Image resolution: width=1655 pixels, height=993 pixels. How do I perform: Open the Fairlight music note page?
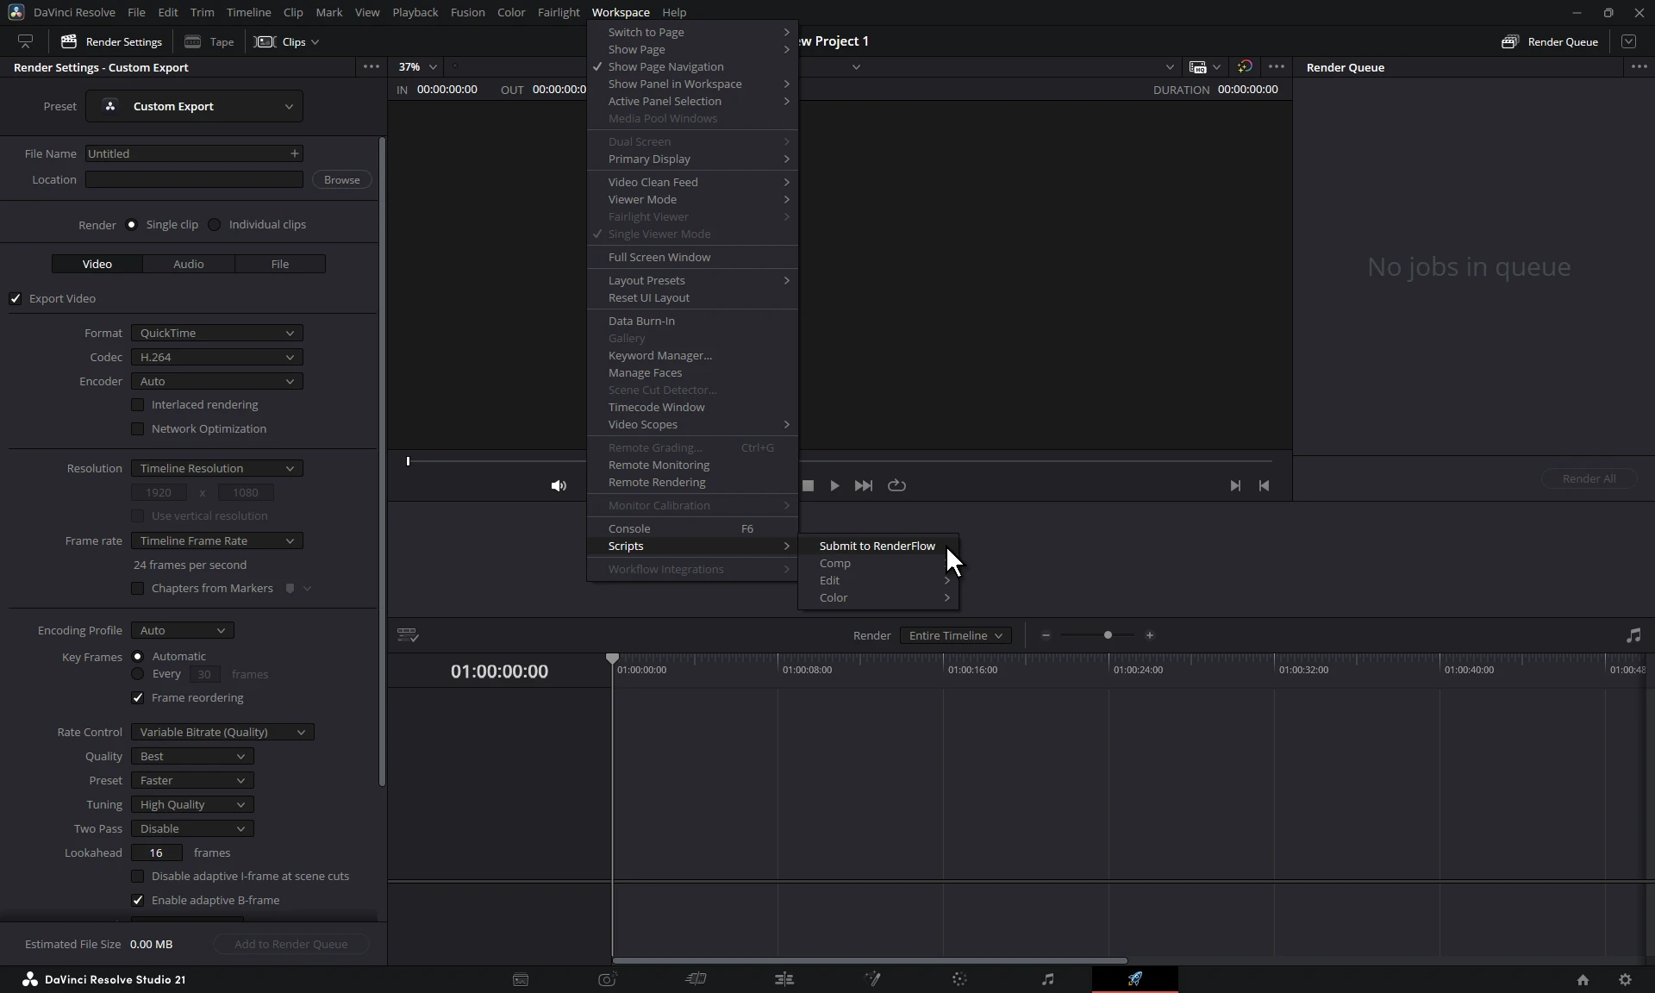[x=1047, y=979]
